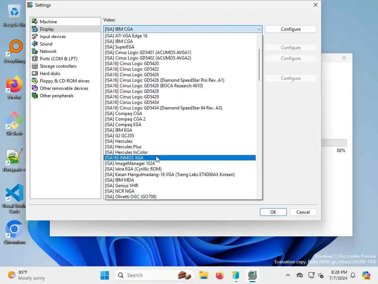Choose [ISA] ATI VGA Edge 16

click(x=180, y=36)
